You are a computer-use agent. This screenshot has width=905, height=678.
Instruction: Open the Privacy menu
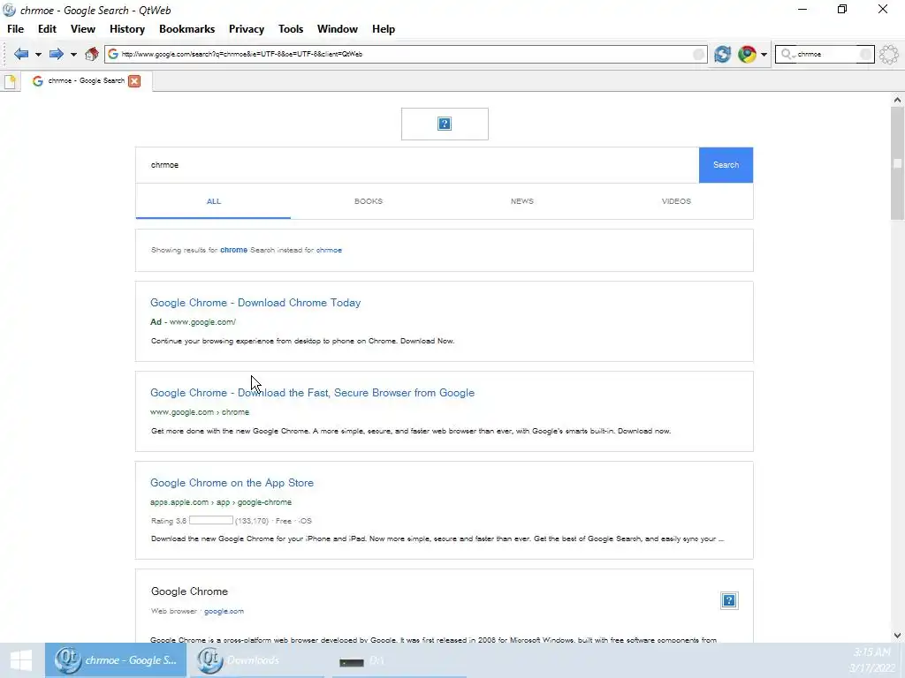(x=247, y=29)
